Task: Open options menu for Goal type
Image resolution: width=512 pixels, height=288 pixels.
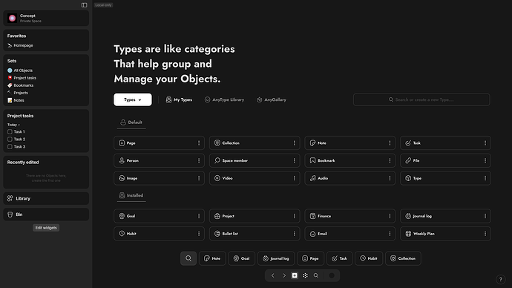Action: [199, 216]
